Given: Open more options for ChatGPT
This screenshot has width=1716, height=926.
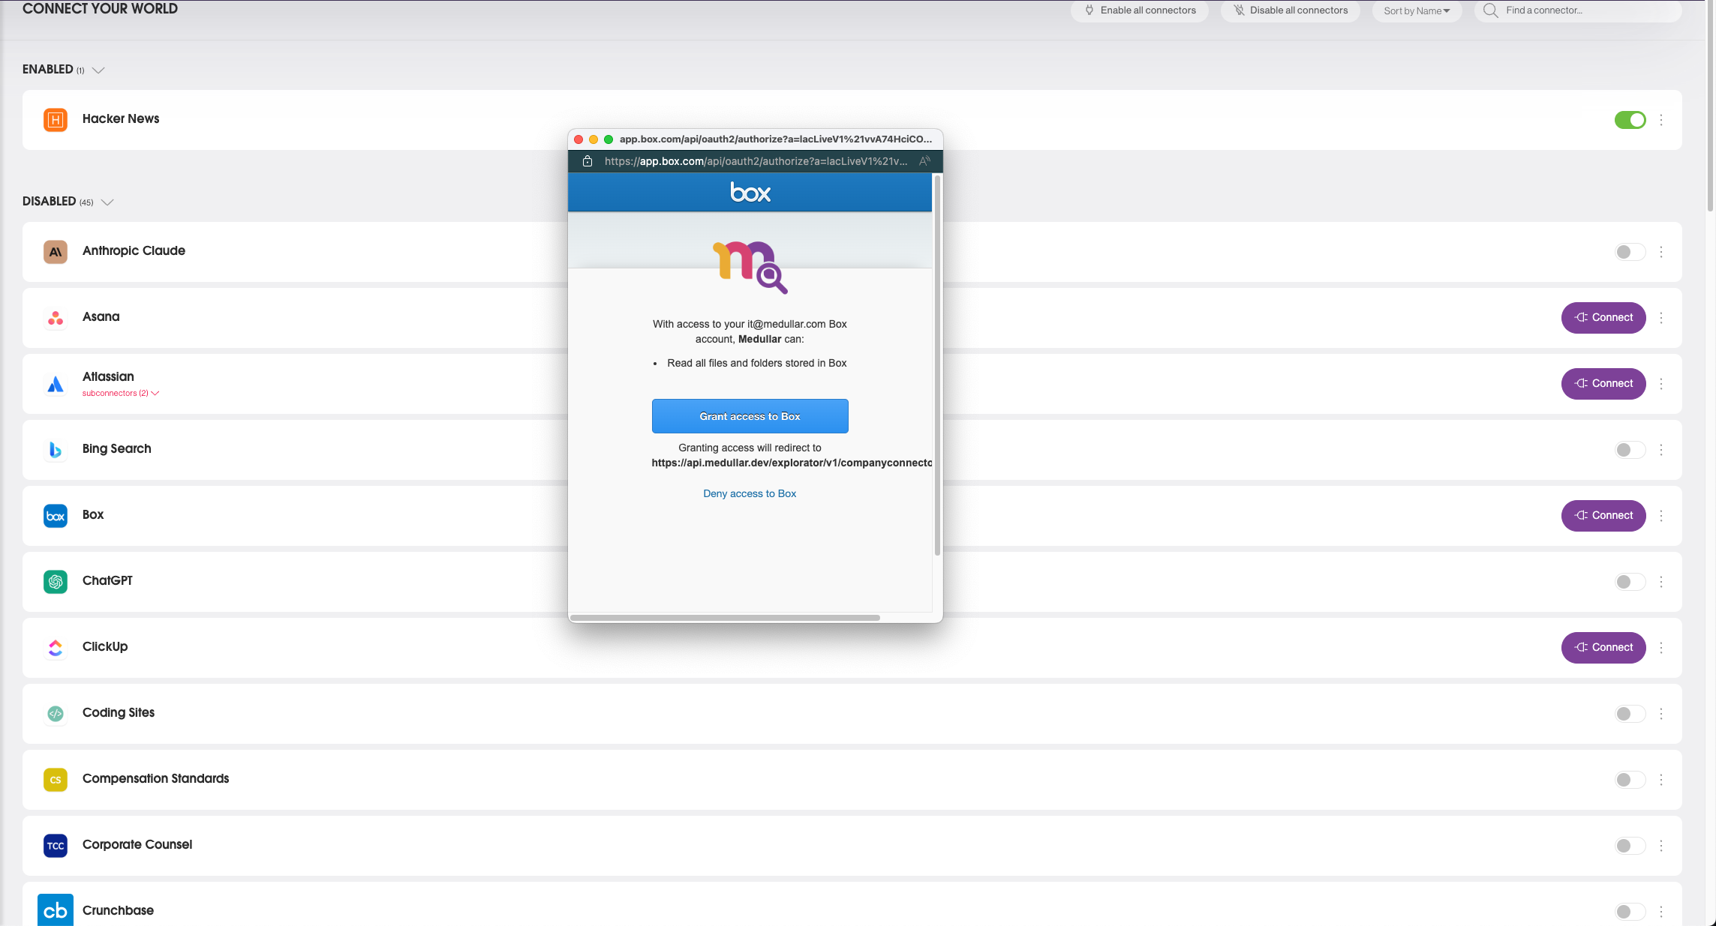Looking at the screenshot, I should [x=1661, y=582].
